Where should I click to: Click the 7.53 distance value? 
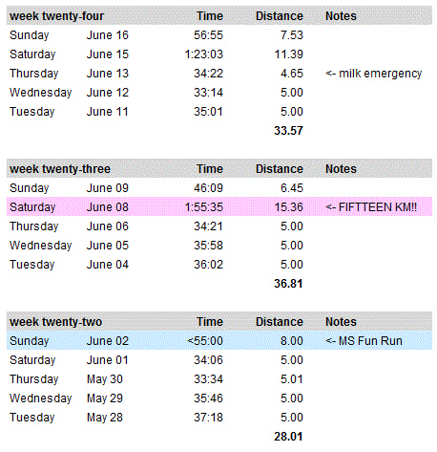[292, 35]
